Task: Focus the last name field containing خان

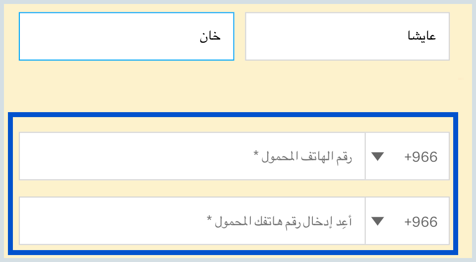Action: (x=126, y=37)
